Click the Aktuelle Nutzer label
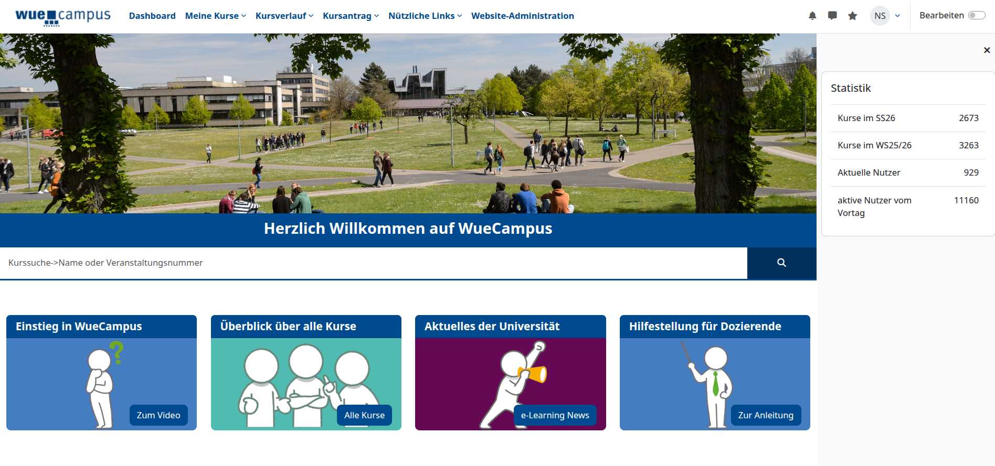 (x=869, y=172)
